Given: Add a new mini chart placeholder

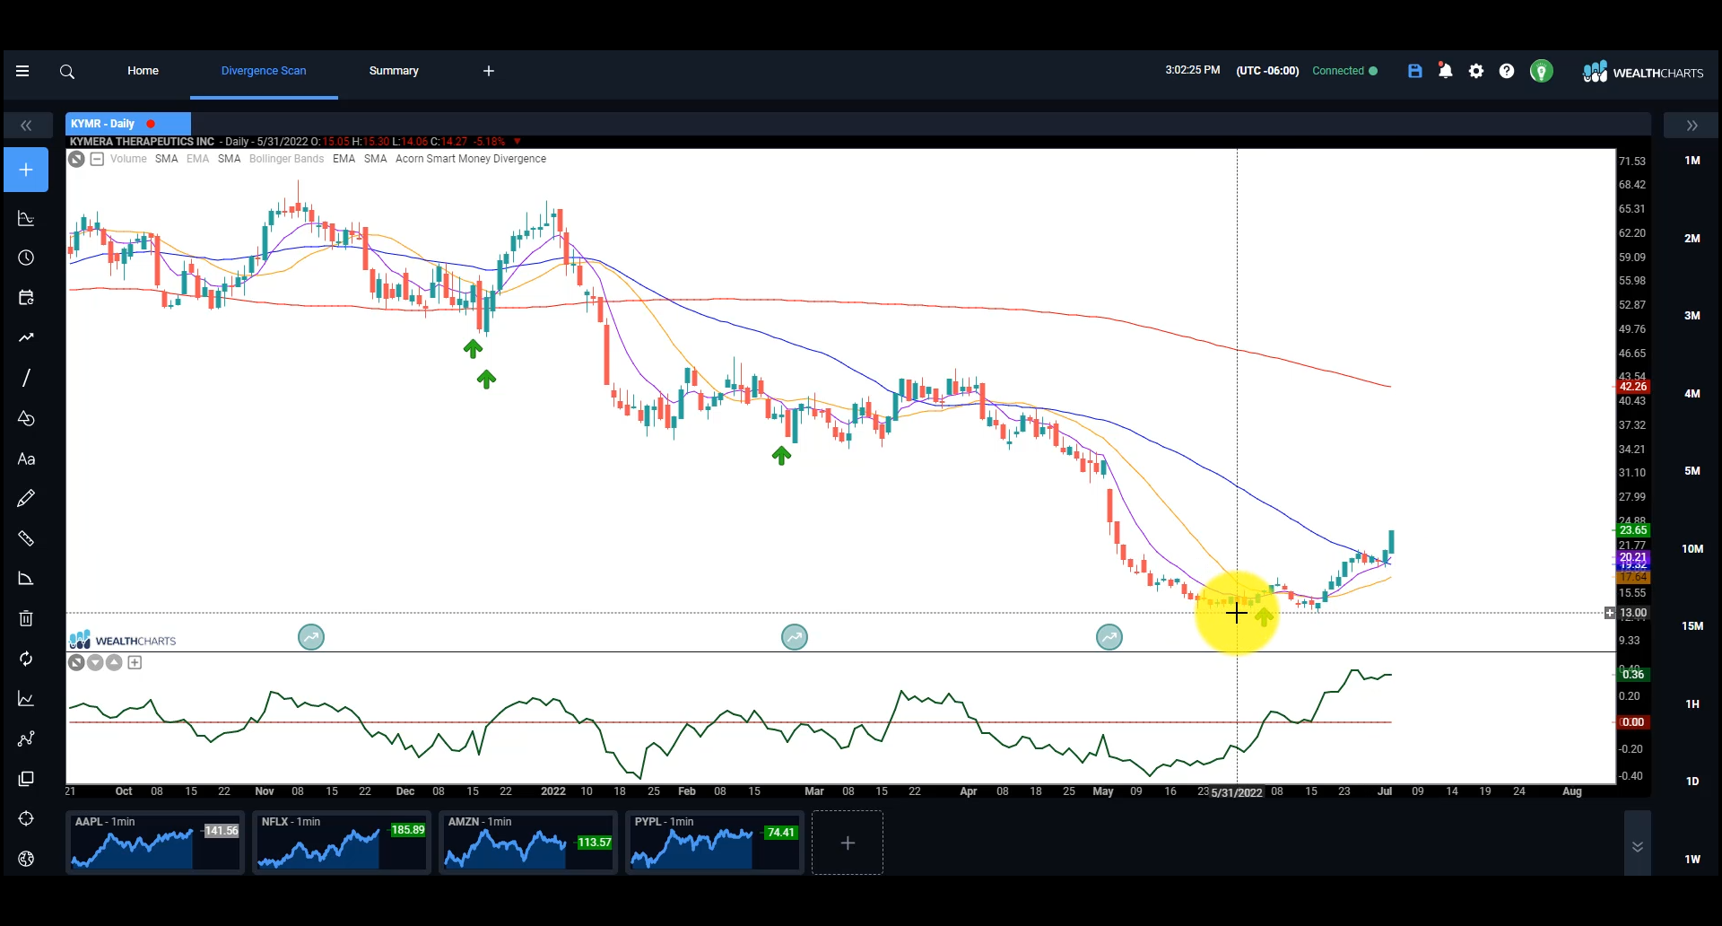Looking at the screenshot, I should coord(848,843).
